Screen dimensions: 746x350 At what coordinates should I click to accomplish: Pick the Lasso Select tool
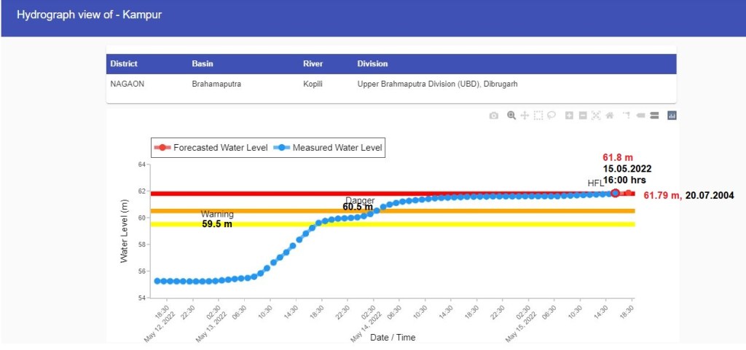[x=551, y=116]
